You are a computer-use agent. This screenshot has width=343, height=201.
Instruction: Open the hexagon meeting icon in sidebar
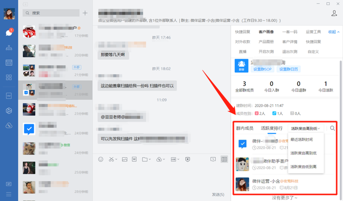click(9, 111)
